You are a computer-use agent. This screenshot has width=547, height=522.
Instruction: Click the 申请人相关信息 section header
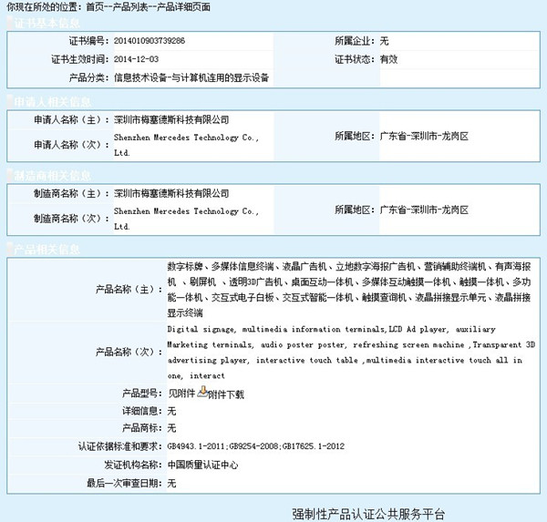[51, 99]
